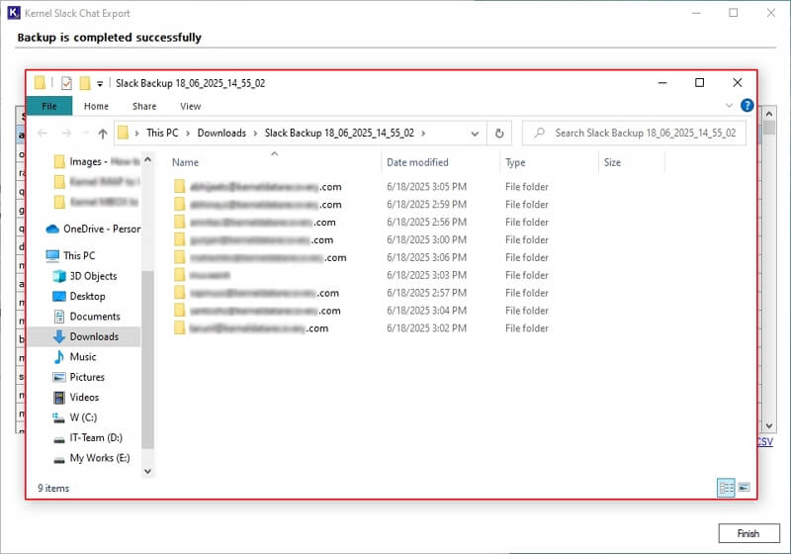
Task: Go back with the left arrow
Action: [x=43, y=134]
